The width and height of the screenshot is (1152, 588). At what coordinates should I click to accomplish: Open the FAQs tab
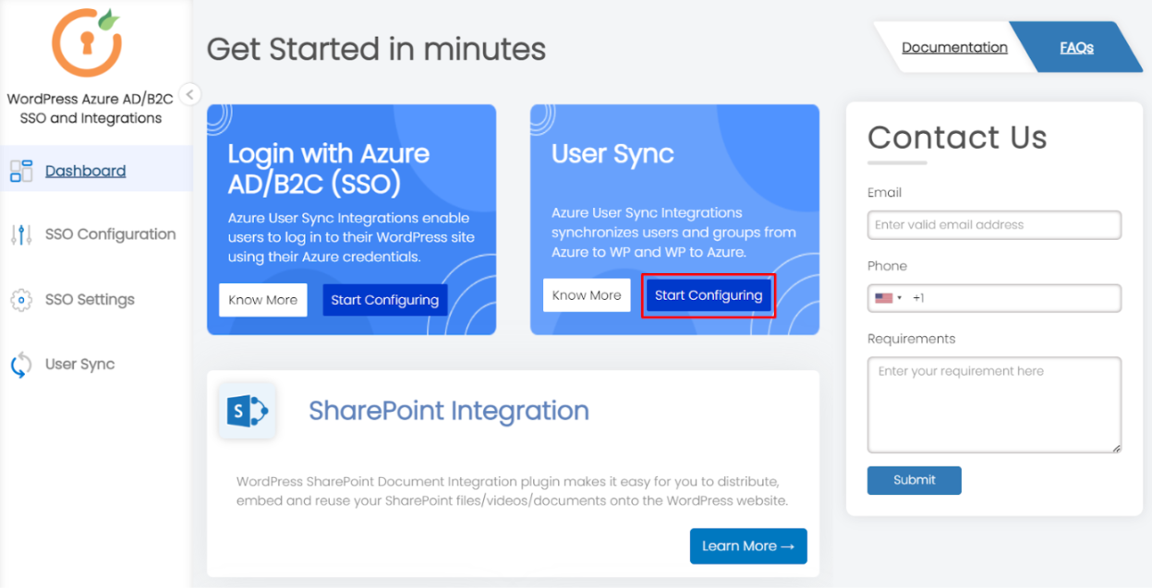click(x=1077, y=47)
